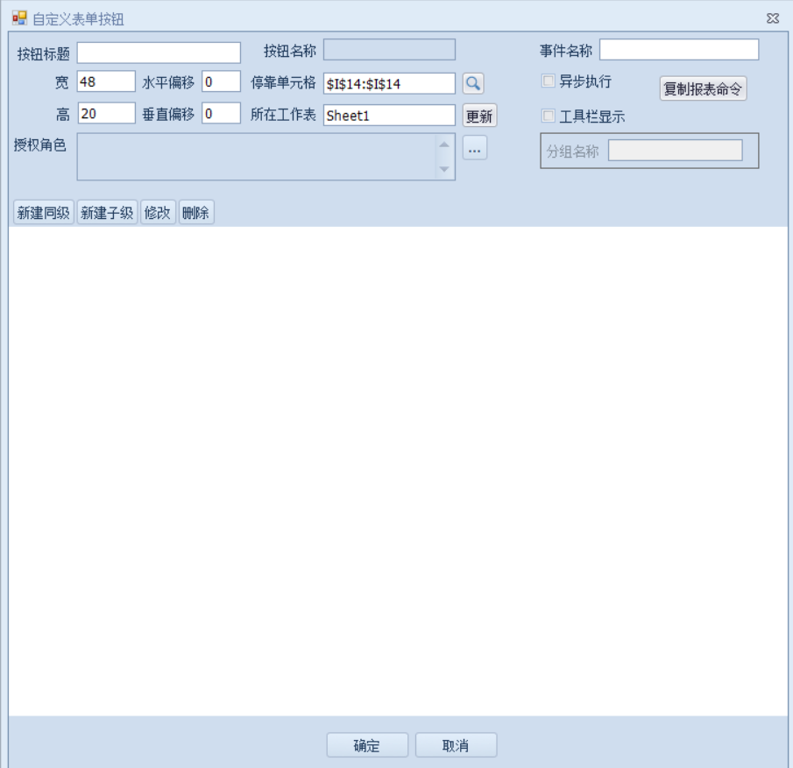Click the 新建子级 button
This screenshot has height=768, width=793.
(x=107, y=213)
